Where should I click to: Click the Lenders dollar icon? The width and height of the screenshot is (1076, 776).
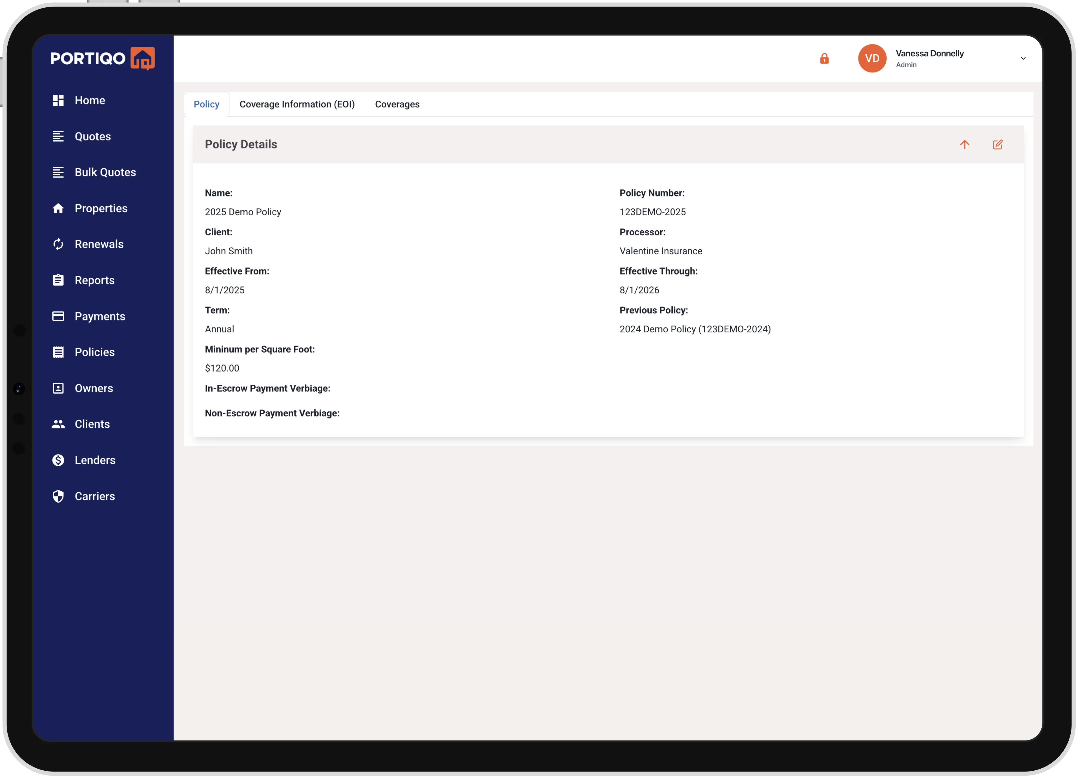[58, 460]
